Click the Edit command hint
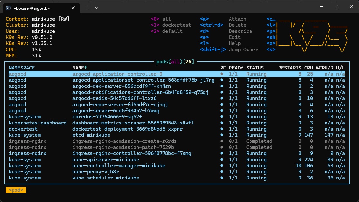The image size is (359, 202). (x=235, y=37)
